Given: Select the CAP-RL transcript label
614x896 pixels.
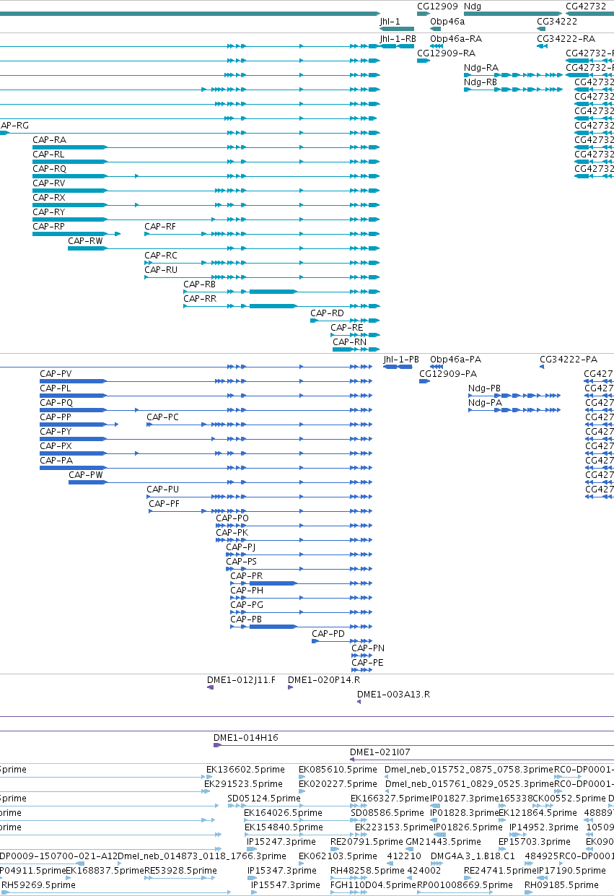Looking at the screenshot, I should [x=48, y=155].
